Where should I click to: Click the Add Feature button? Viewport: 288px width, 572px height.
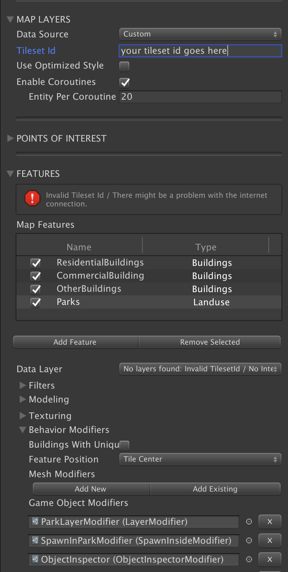75,342
